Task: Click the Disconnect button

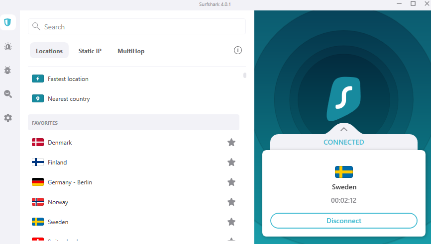Action: 344,221
